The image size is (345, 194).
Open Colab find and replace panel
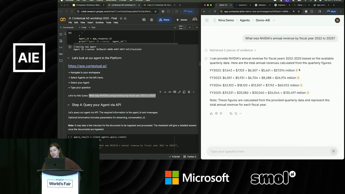pos(61,41)
